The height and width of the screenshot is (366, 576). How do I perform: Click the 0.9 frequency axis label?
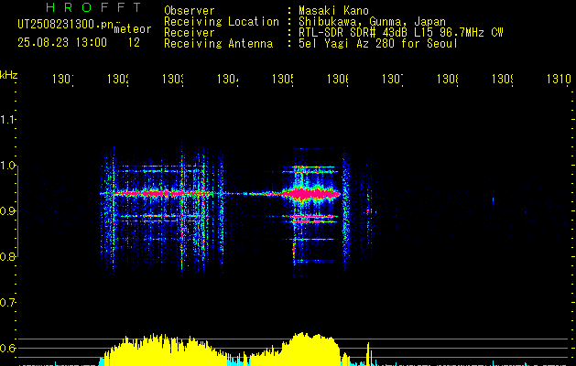[7, 211]
